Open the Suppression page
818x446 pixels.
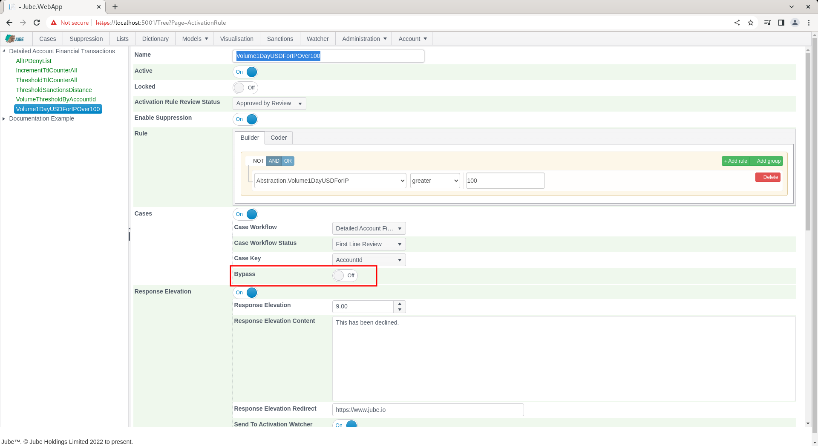pyautogui.click(x=86, y=39)
